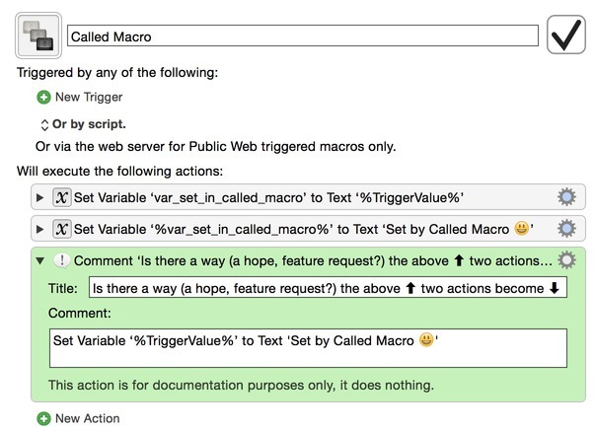Edit the Called Macro name field

point(302,36)
